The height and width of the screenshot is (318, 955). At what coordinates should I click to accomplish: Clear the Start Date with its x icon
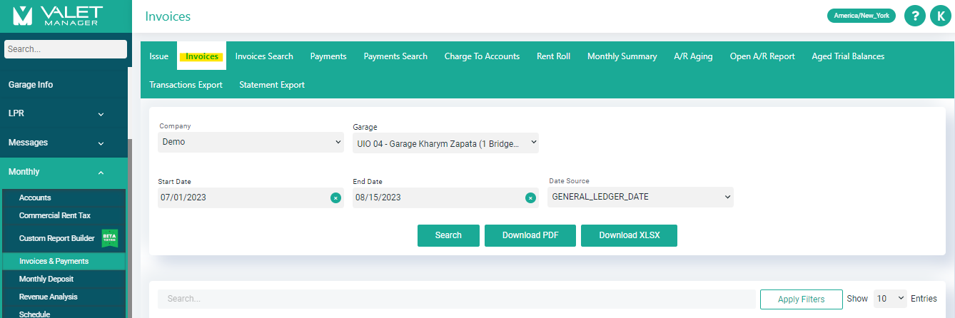(x=335, y=198)
